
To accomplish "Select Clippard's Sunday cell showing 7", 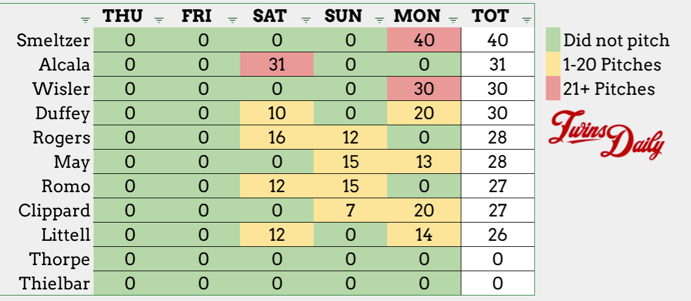I will 351,210.
